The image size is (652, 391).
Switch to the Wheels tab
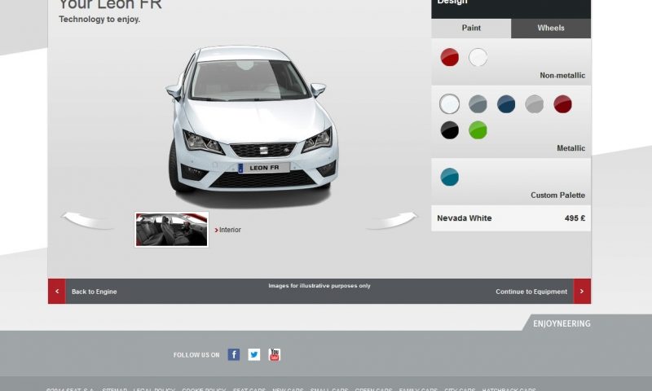click(551, 29)
